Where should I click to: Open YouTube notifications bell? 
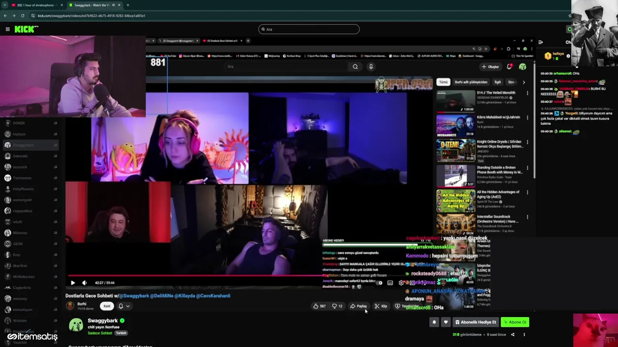[509, 67]
